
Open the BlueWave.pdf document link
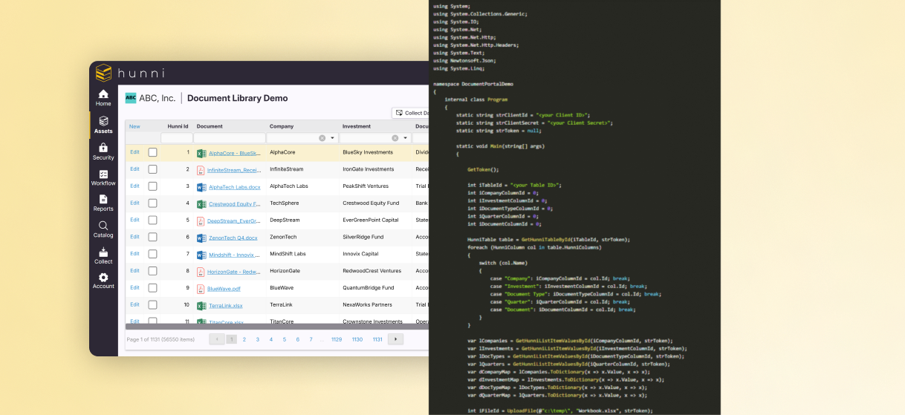(224, 289)
